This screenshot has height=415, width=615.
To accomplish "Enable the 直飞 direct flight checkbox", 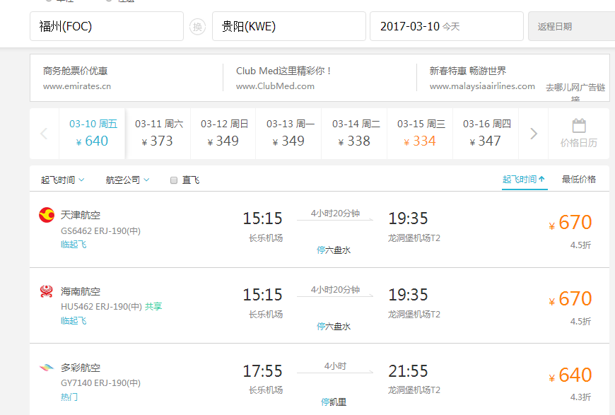I will point(172,179).
